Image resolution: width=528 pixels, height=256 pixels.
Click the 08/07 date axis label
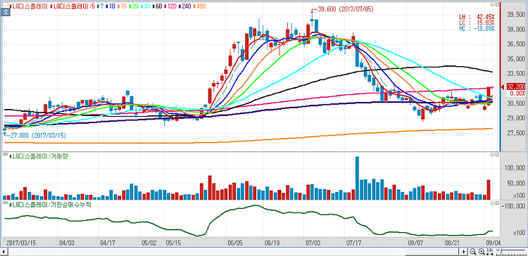pos(415,243)
